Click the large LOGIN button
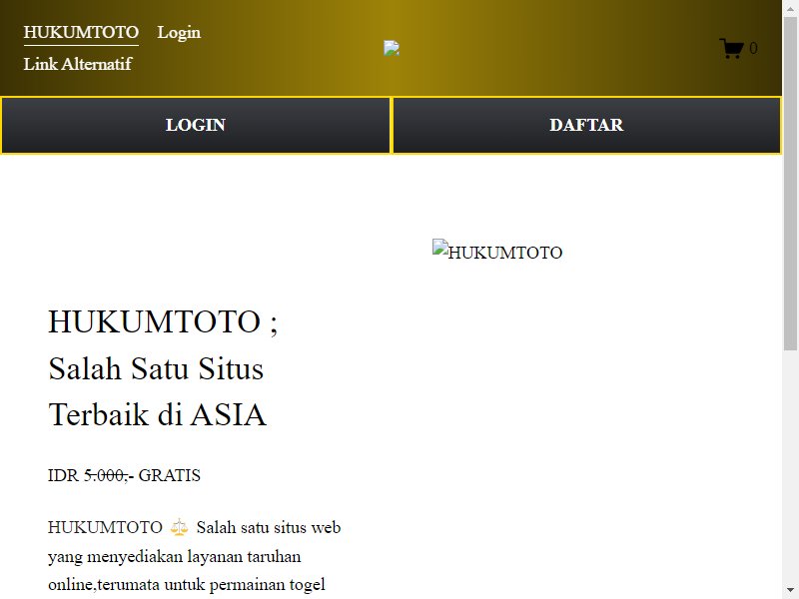 196,125
